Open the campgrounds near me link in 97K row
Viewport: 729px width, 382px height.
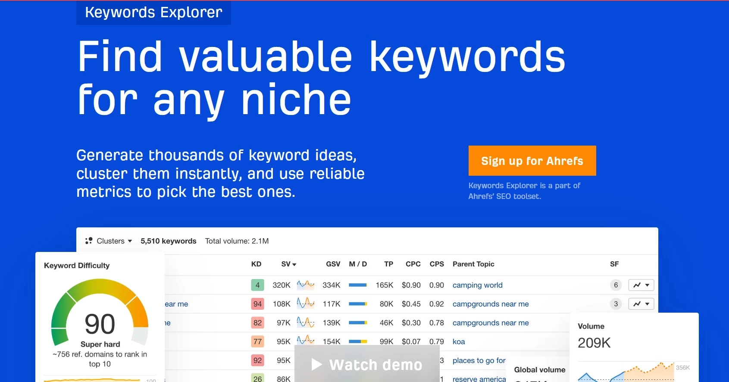[x=491, y=323]
